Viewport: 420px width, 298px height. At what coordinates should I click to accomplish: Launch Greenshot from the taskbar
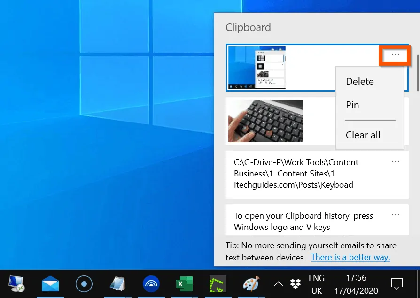click(218, 284)
